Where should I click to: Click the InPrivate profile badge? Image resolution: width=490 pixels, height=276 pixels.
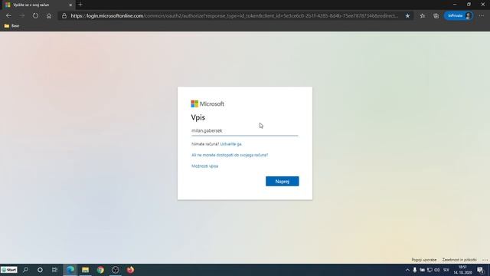(x=459, y=15)
